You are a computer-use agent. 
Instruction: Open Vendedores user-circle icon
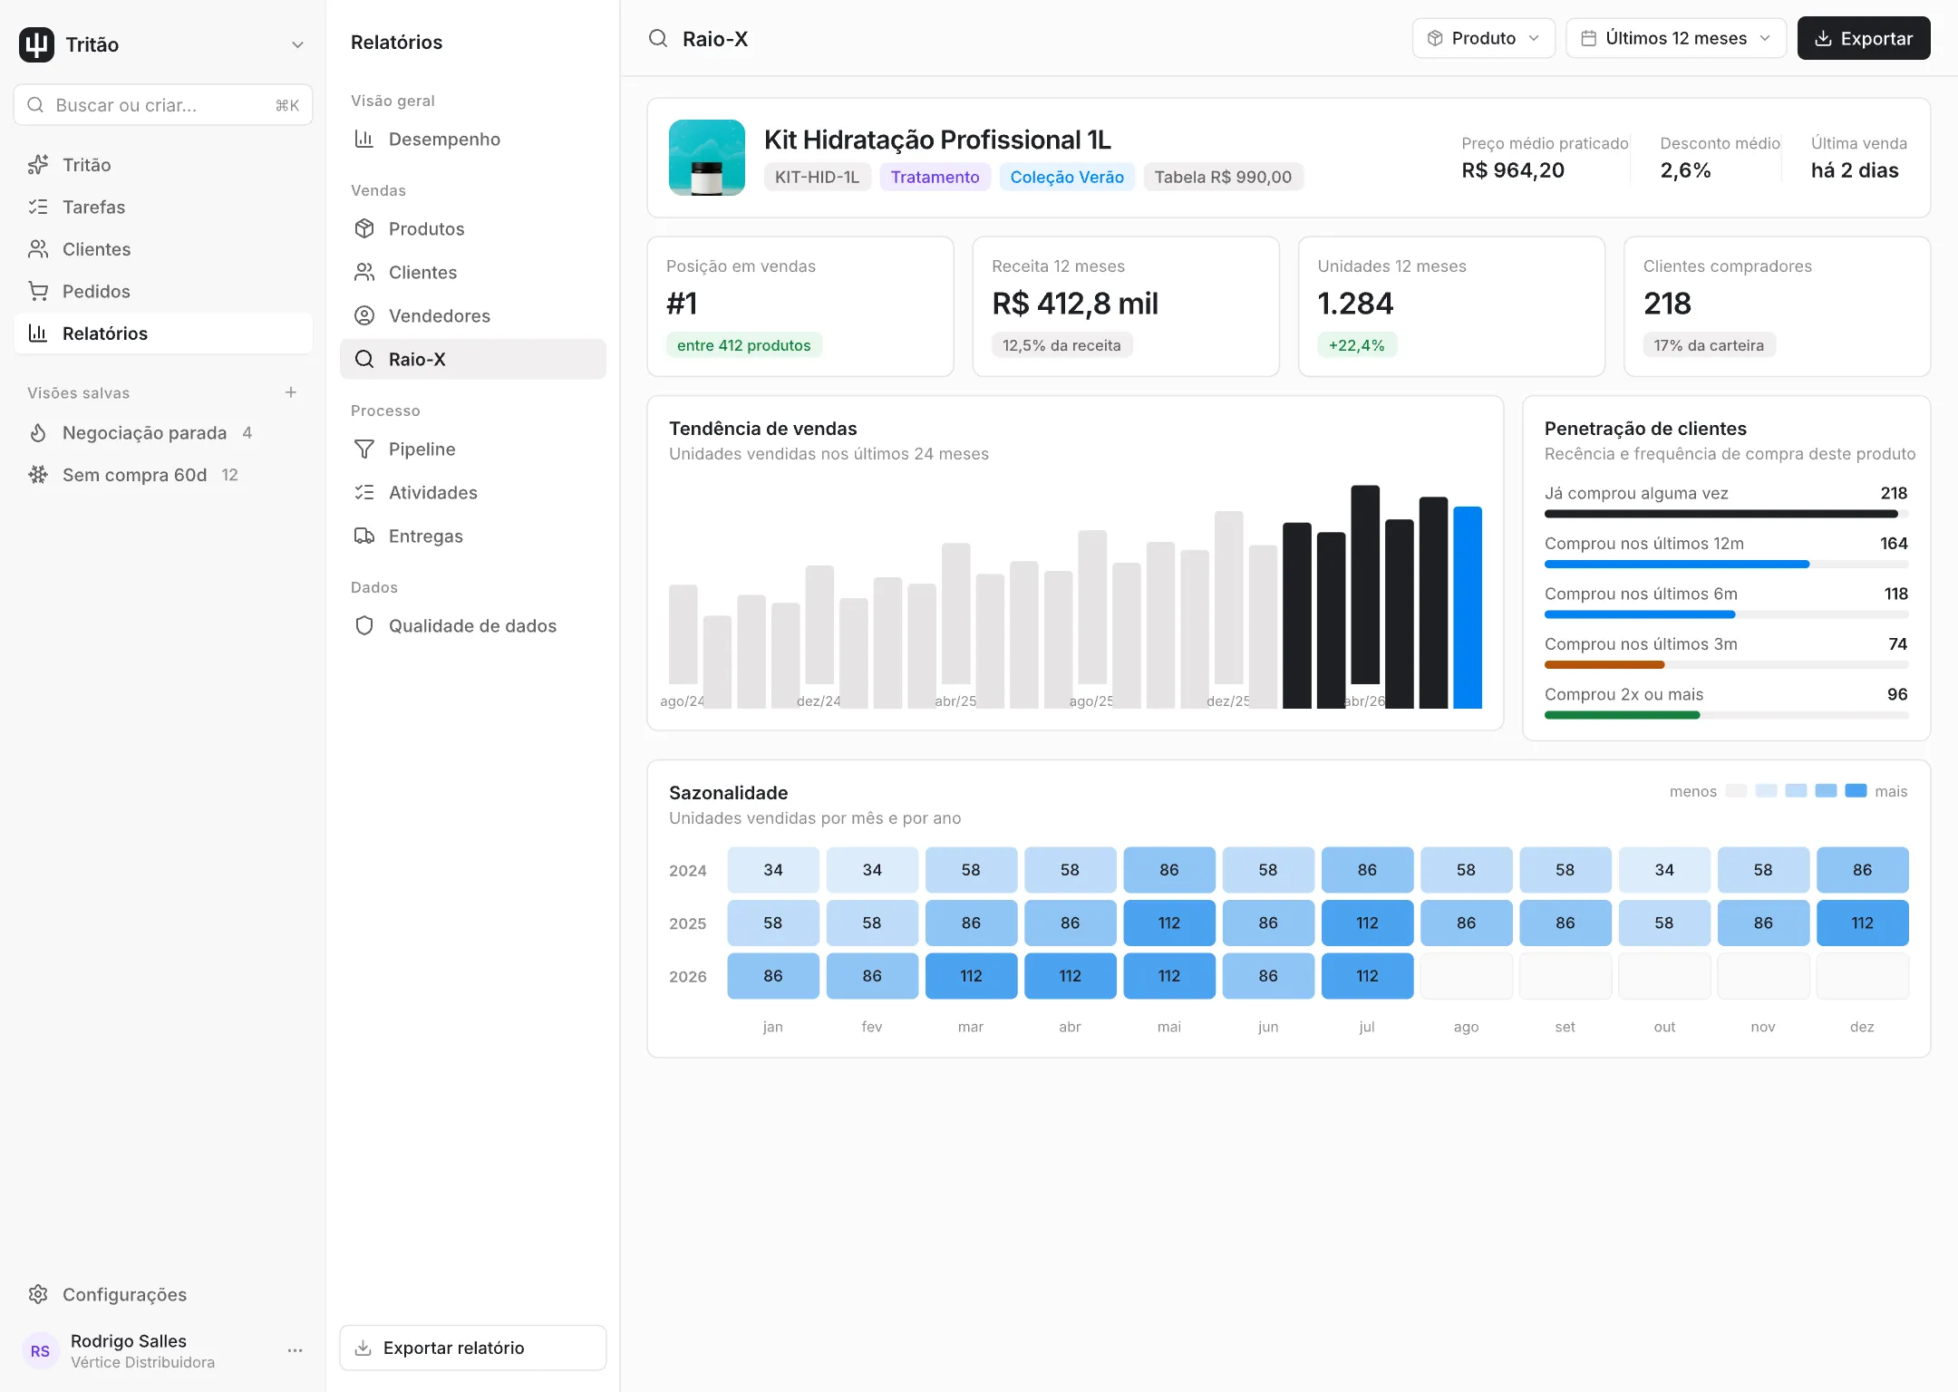(364, 315)
